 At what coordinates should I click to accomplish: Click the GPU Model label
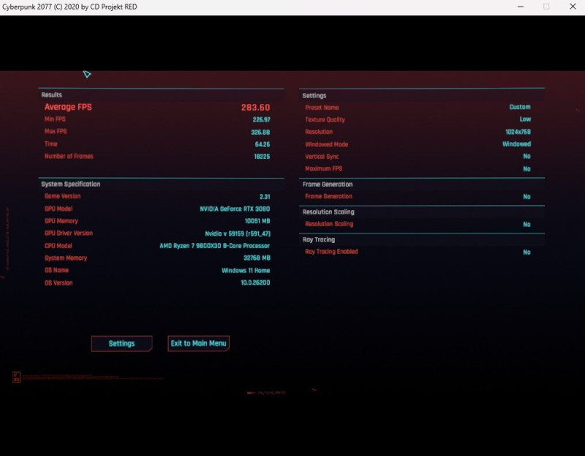[58, 209]
